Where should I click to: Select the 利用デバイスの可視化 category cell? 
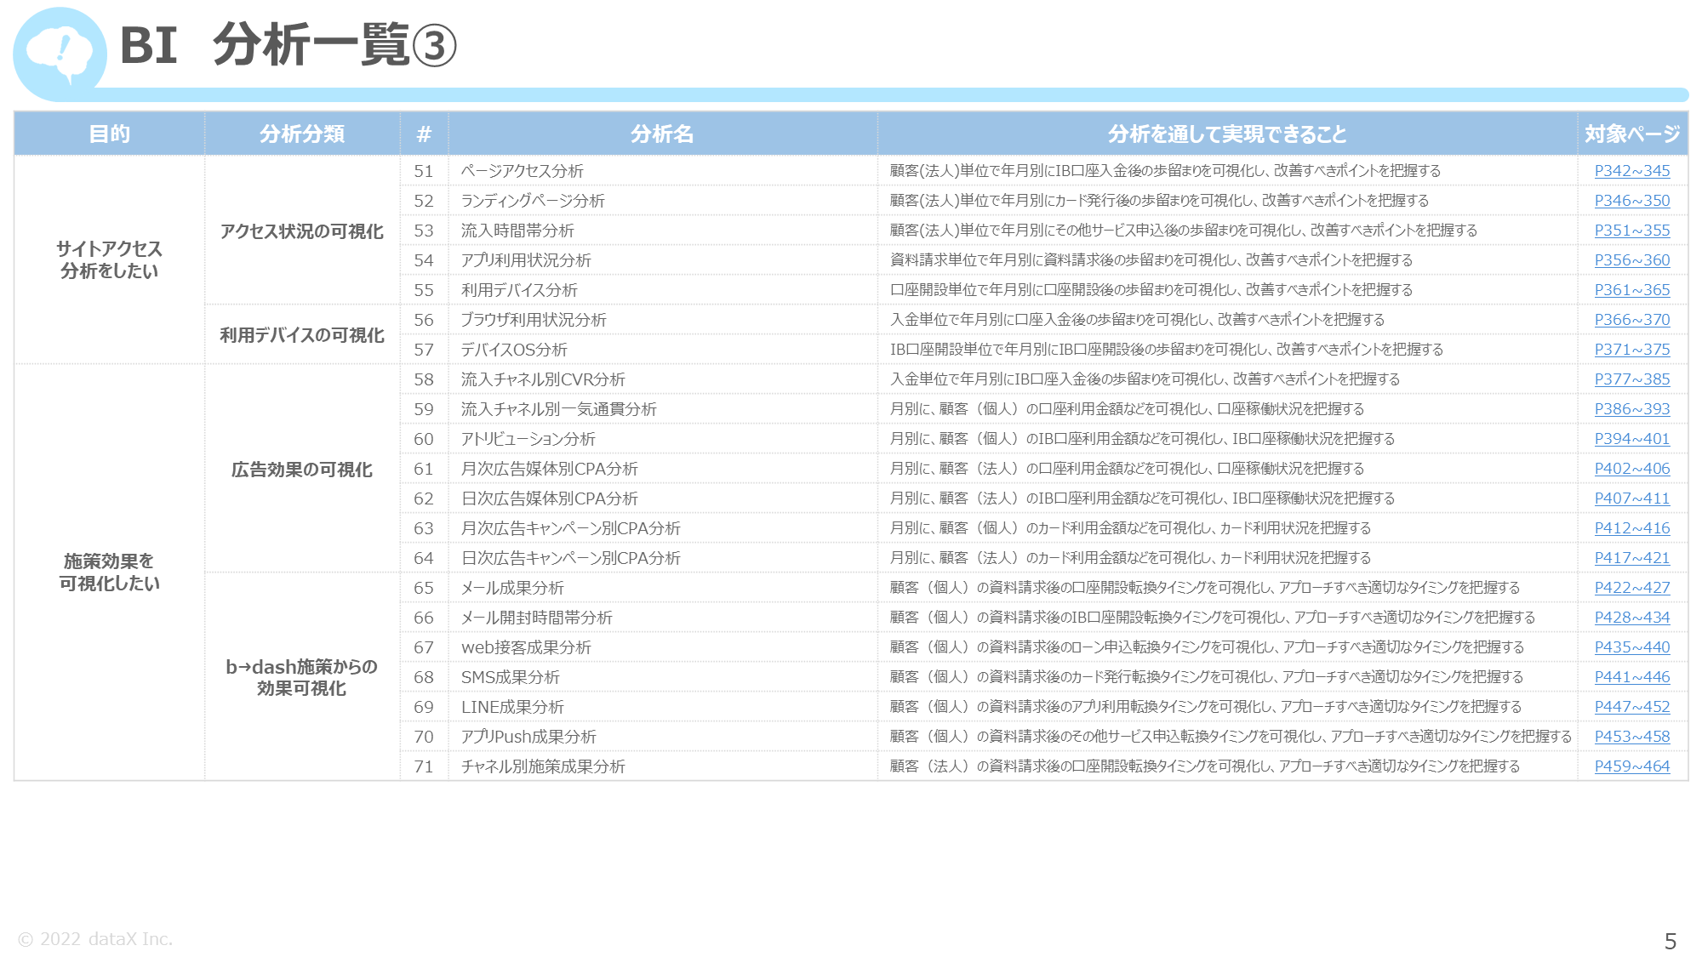click(302, 335)
